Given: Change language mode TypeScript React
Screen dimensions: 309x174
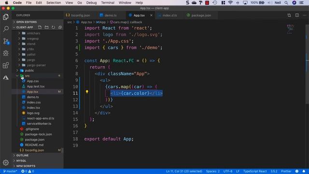Looking at the screenshot, I should [x=255, y=171].
